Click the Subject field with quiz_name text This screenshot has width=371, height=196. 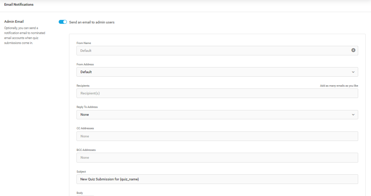(217, 179)
